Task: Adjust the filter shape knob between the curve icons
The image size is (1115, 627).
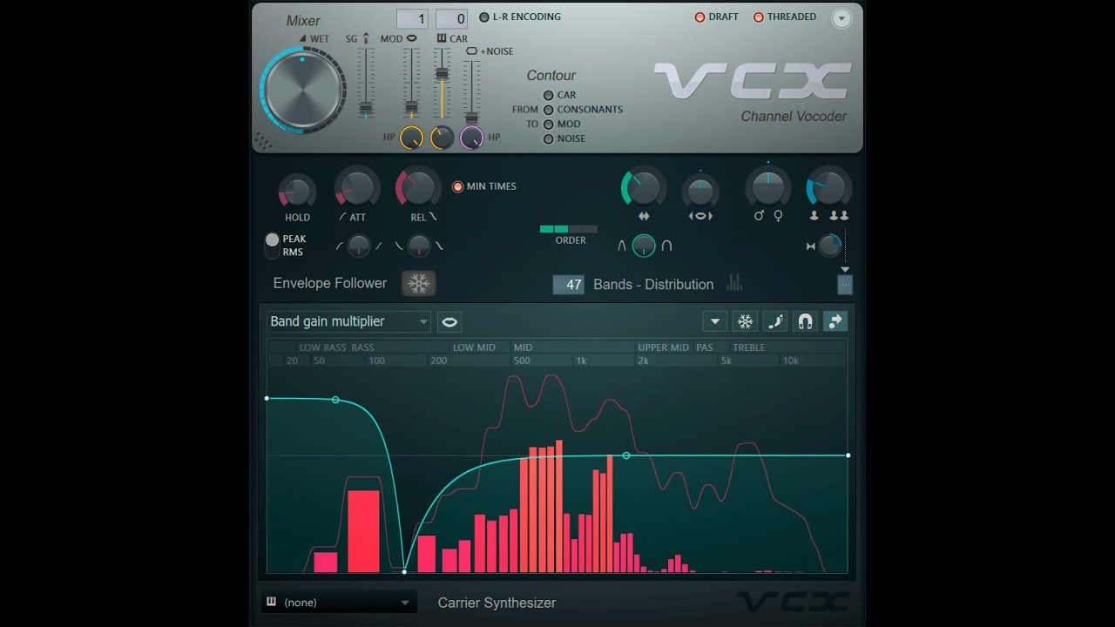Action: tap(644, 246)
